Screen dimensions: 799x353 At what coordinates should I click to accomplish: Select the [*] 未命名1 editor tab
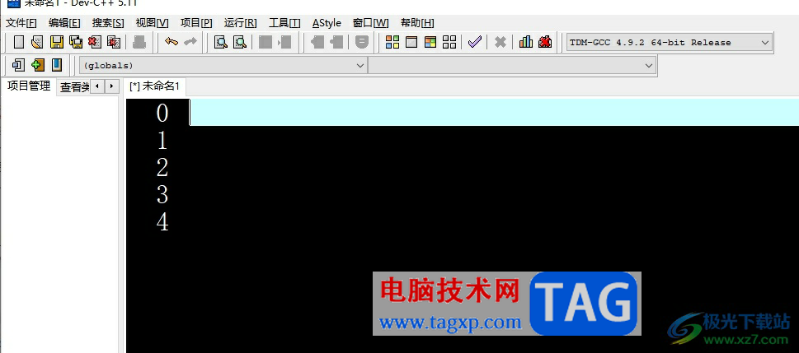pos(154,86)
